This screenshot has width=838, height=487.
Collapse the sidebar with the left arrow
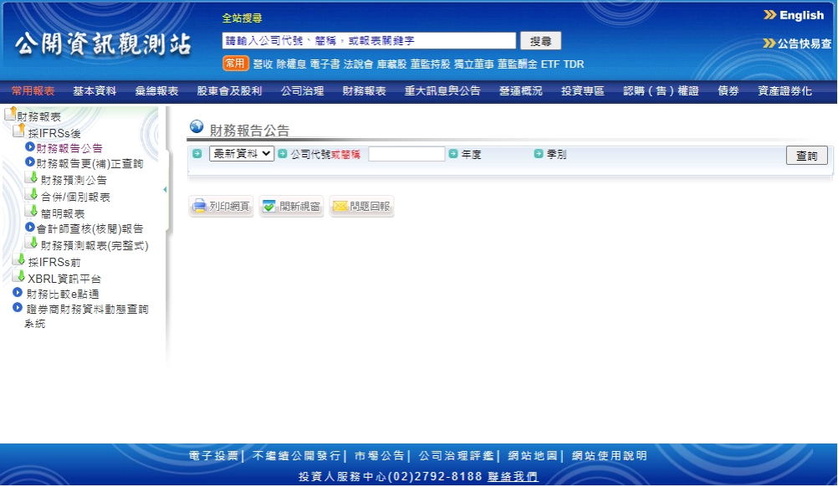164,190
